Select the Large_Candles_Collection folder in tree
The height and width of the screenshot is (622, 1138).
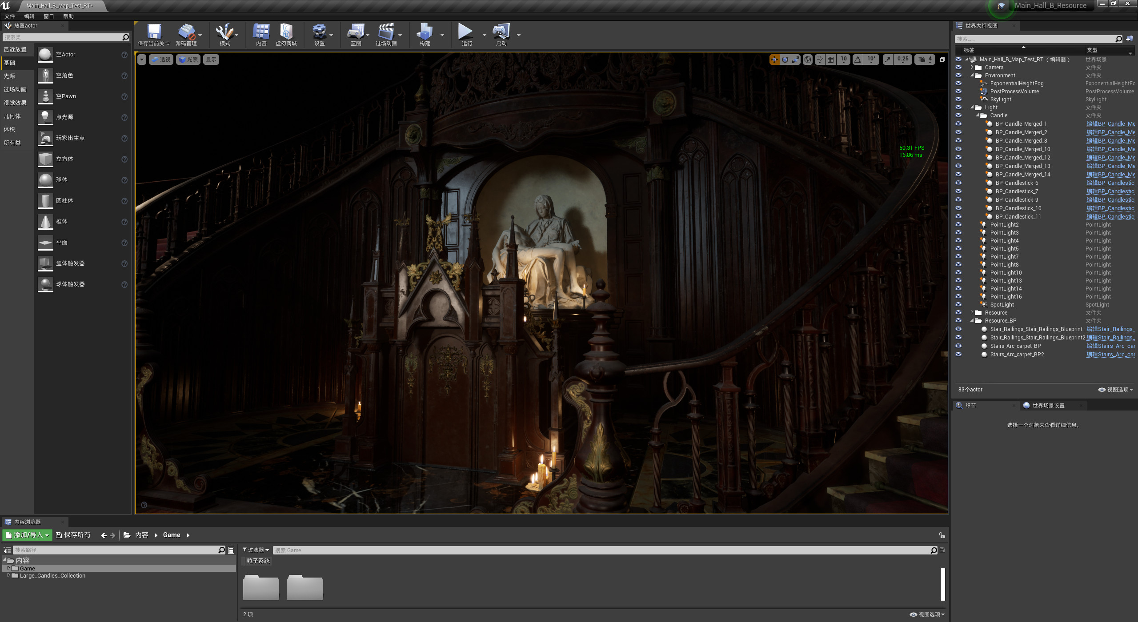[52, 576]
